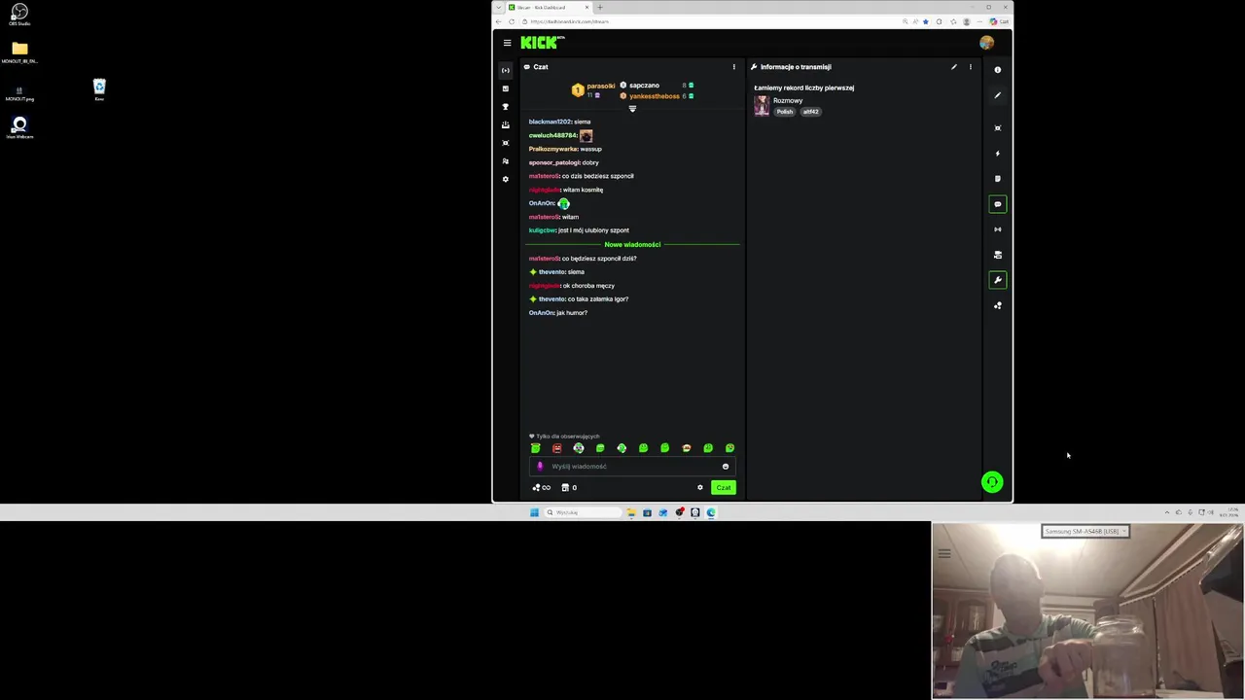This screenshot has width=1245, height=700.
Task: Click the Nowe wiadomości divider label
Action: point(632,244)
